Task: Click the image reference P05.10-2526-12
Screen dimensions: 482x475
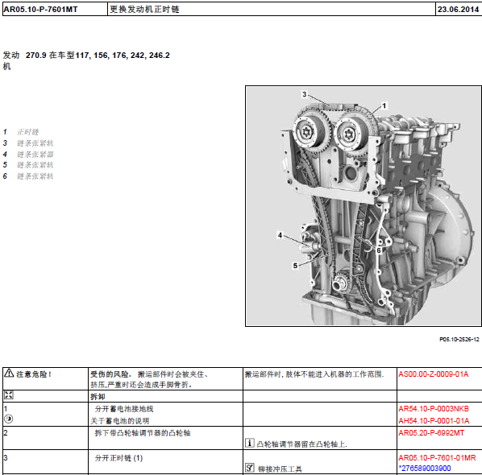Action: coord(459,339)
